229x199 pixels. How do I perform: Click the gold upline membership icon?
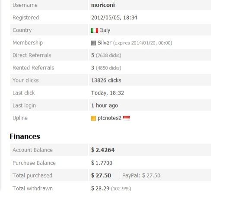(93, 118)
